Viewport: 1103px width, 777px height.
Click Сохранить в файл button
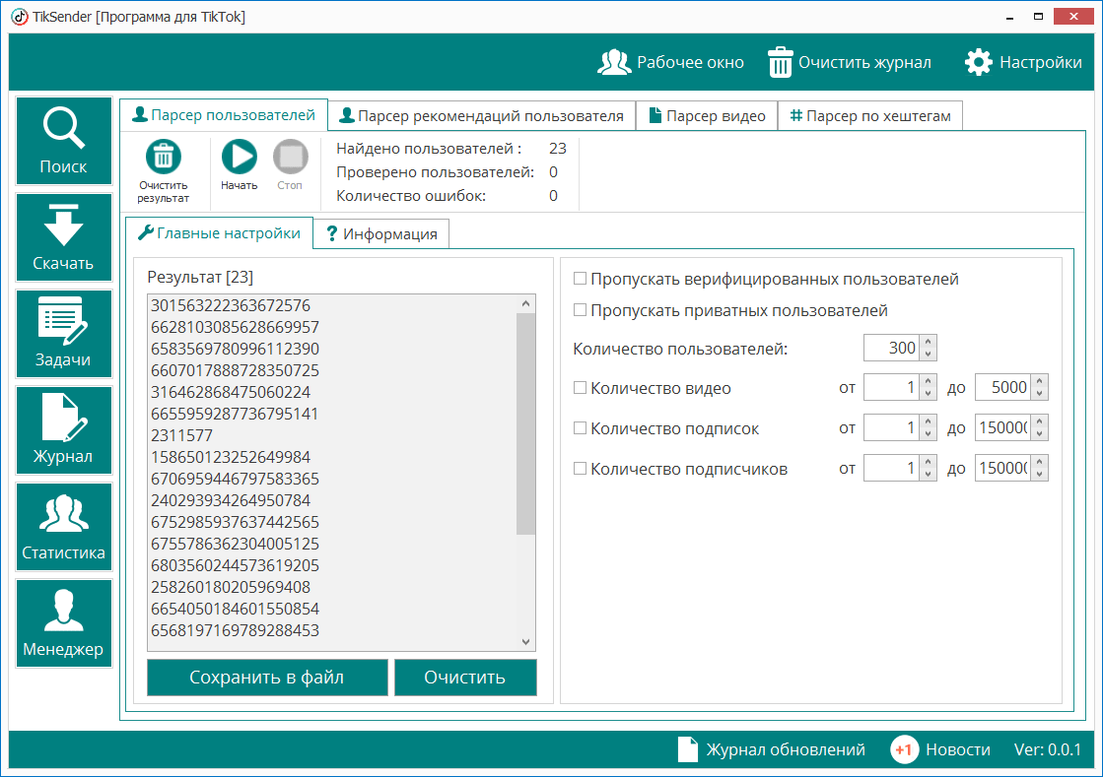pos(267,678)
